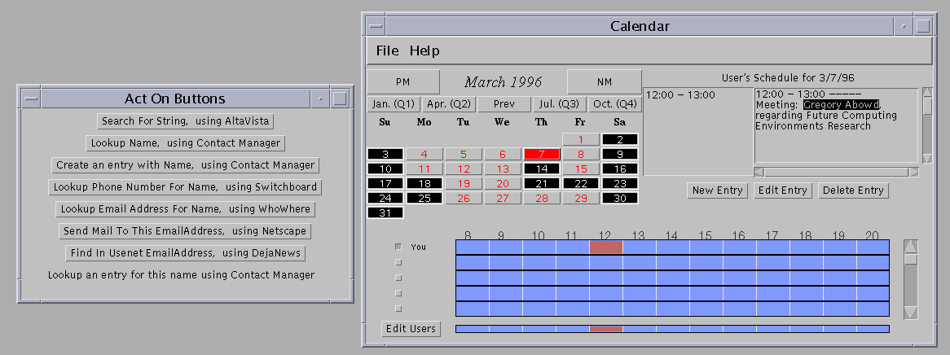The image size is (950, 355).
Task: Go to previous month with PM button
Action: pyautogui.click(x=402, y=81)
